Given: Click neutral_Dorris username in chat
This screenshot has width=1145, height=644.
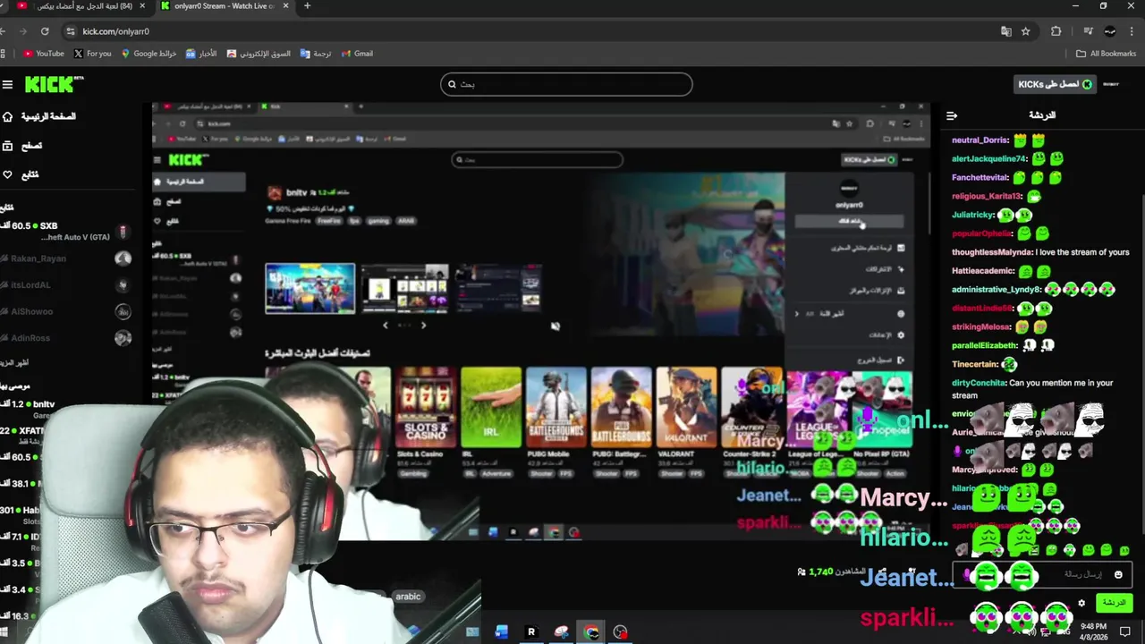Looking at the screenshot, I should point(980,140).
